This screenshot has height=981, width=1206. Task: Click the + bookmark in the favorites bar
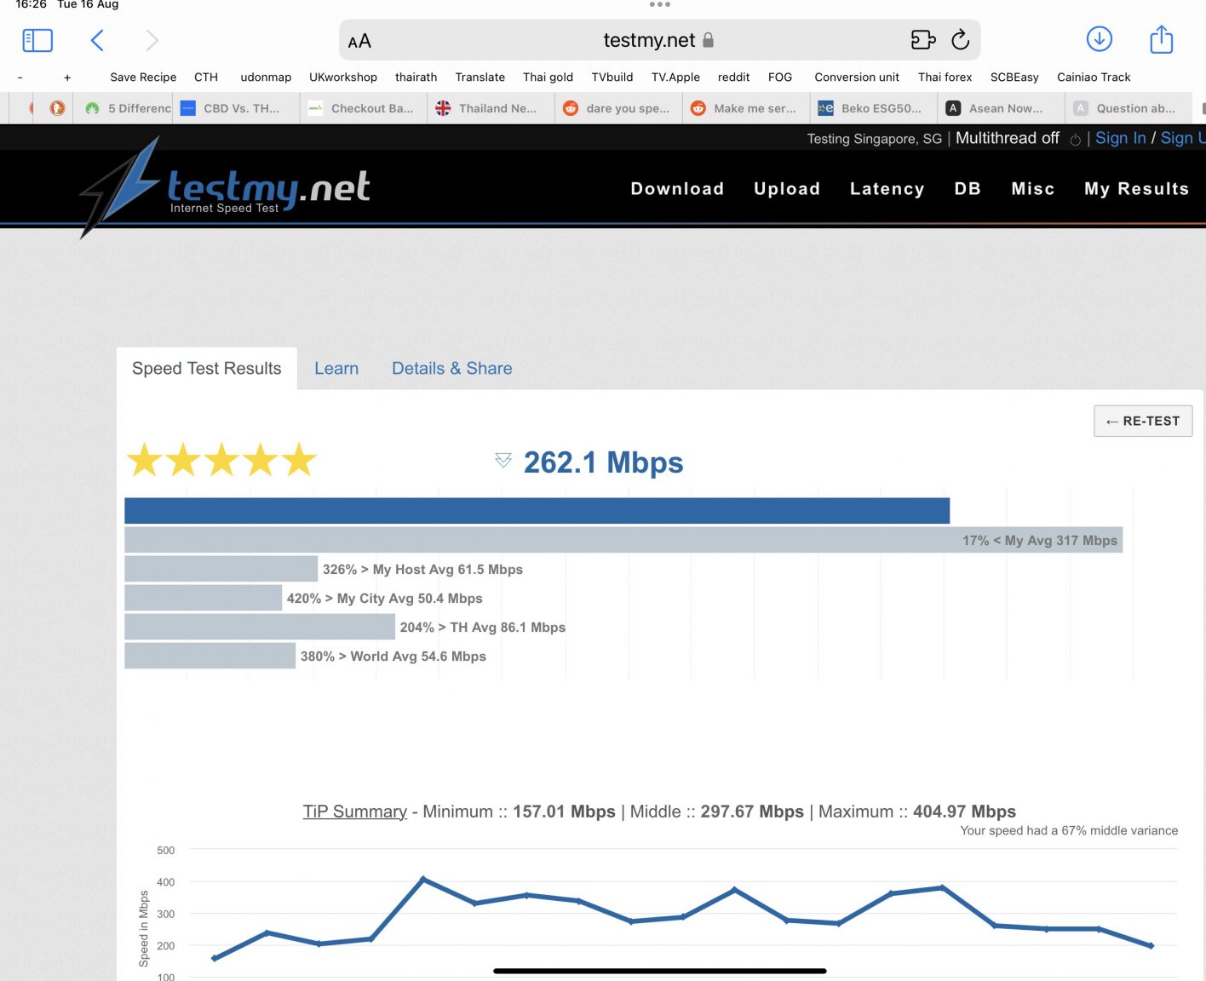[x=67, y=77]
